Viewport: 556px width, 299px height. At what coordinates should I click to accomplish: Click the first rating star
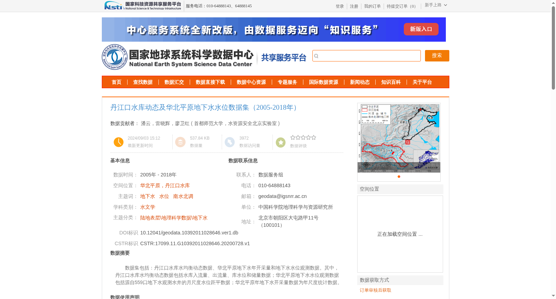click(x=293, y=138)
